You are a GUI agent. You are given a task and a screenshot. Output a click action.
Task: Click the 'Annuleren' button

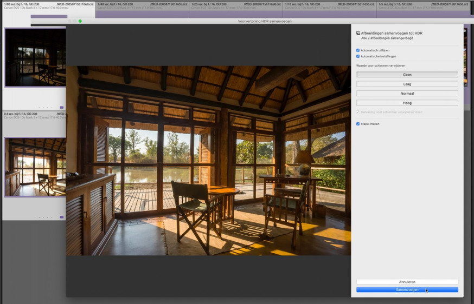pyautogui.click(x=407, y=282)
